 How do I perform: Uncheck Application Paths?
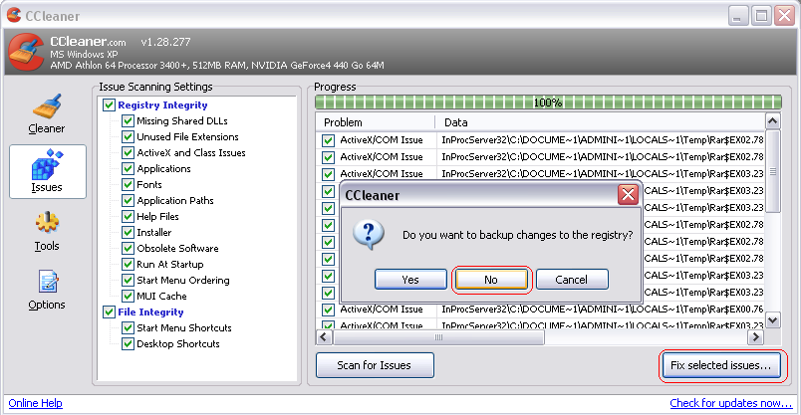[x=128, y=200]
